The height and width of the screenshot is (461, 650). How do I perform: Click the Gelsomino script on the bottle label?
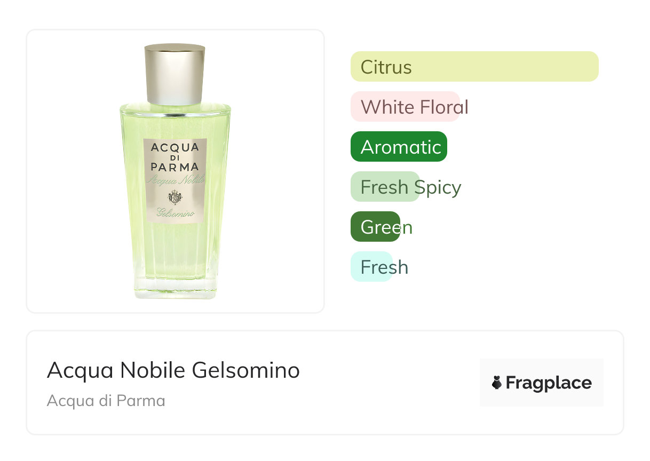175,214
